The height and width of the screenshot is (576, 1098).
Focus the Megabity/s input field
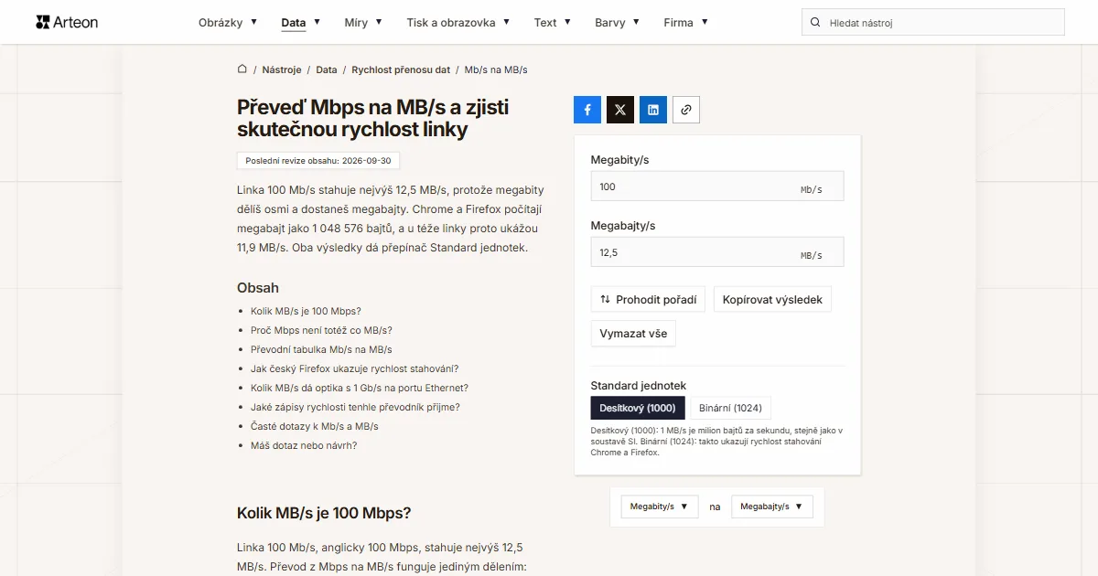pos(717,187)
